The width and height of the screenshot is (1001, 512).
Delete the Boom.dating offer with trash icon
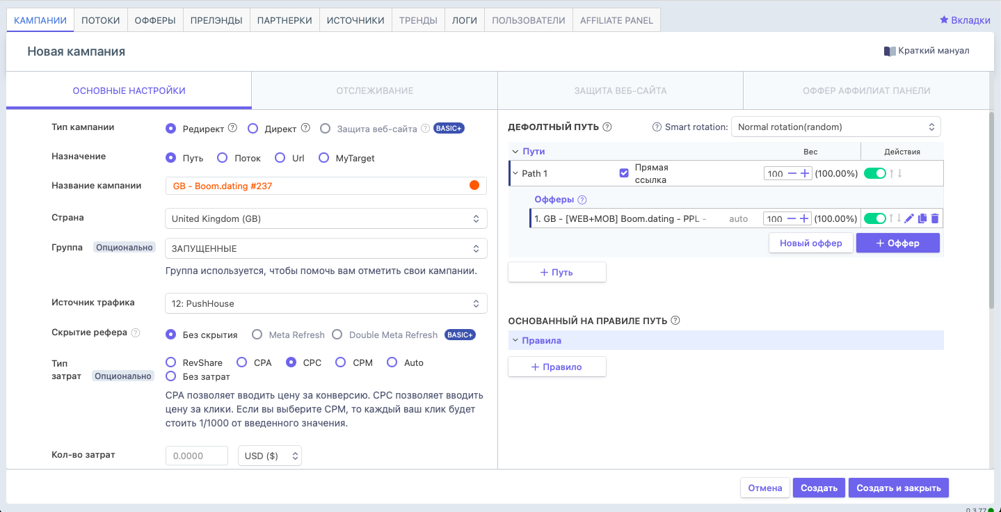[x=935, y=218]
